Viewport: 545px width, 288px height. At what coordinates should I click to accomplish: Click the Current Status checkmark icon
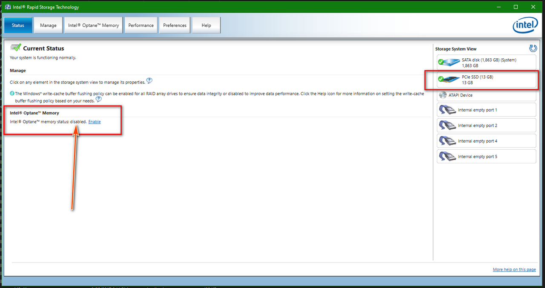click(16, 47)
